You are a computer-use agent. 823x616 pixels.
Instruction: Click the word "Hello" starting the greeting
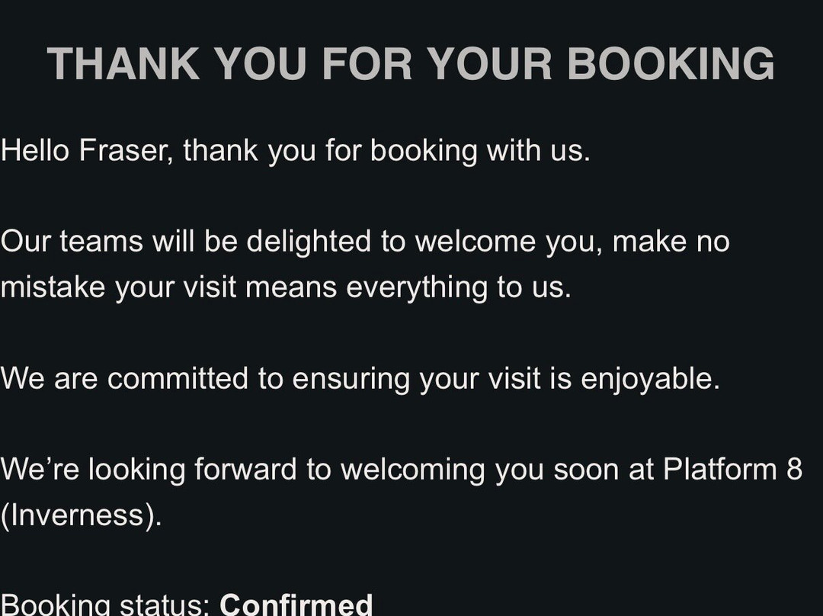tap(35, 150)
